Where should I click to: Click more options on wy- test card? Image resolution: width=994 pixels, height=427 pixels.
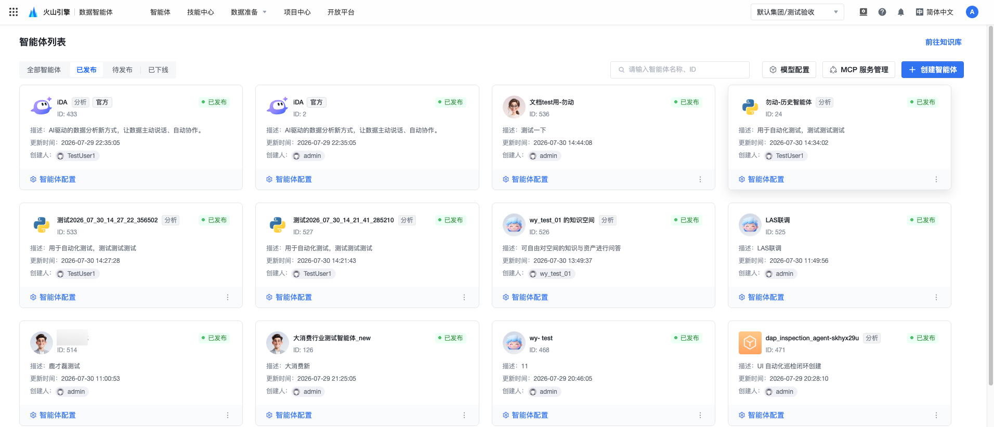coord(700,415)
